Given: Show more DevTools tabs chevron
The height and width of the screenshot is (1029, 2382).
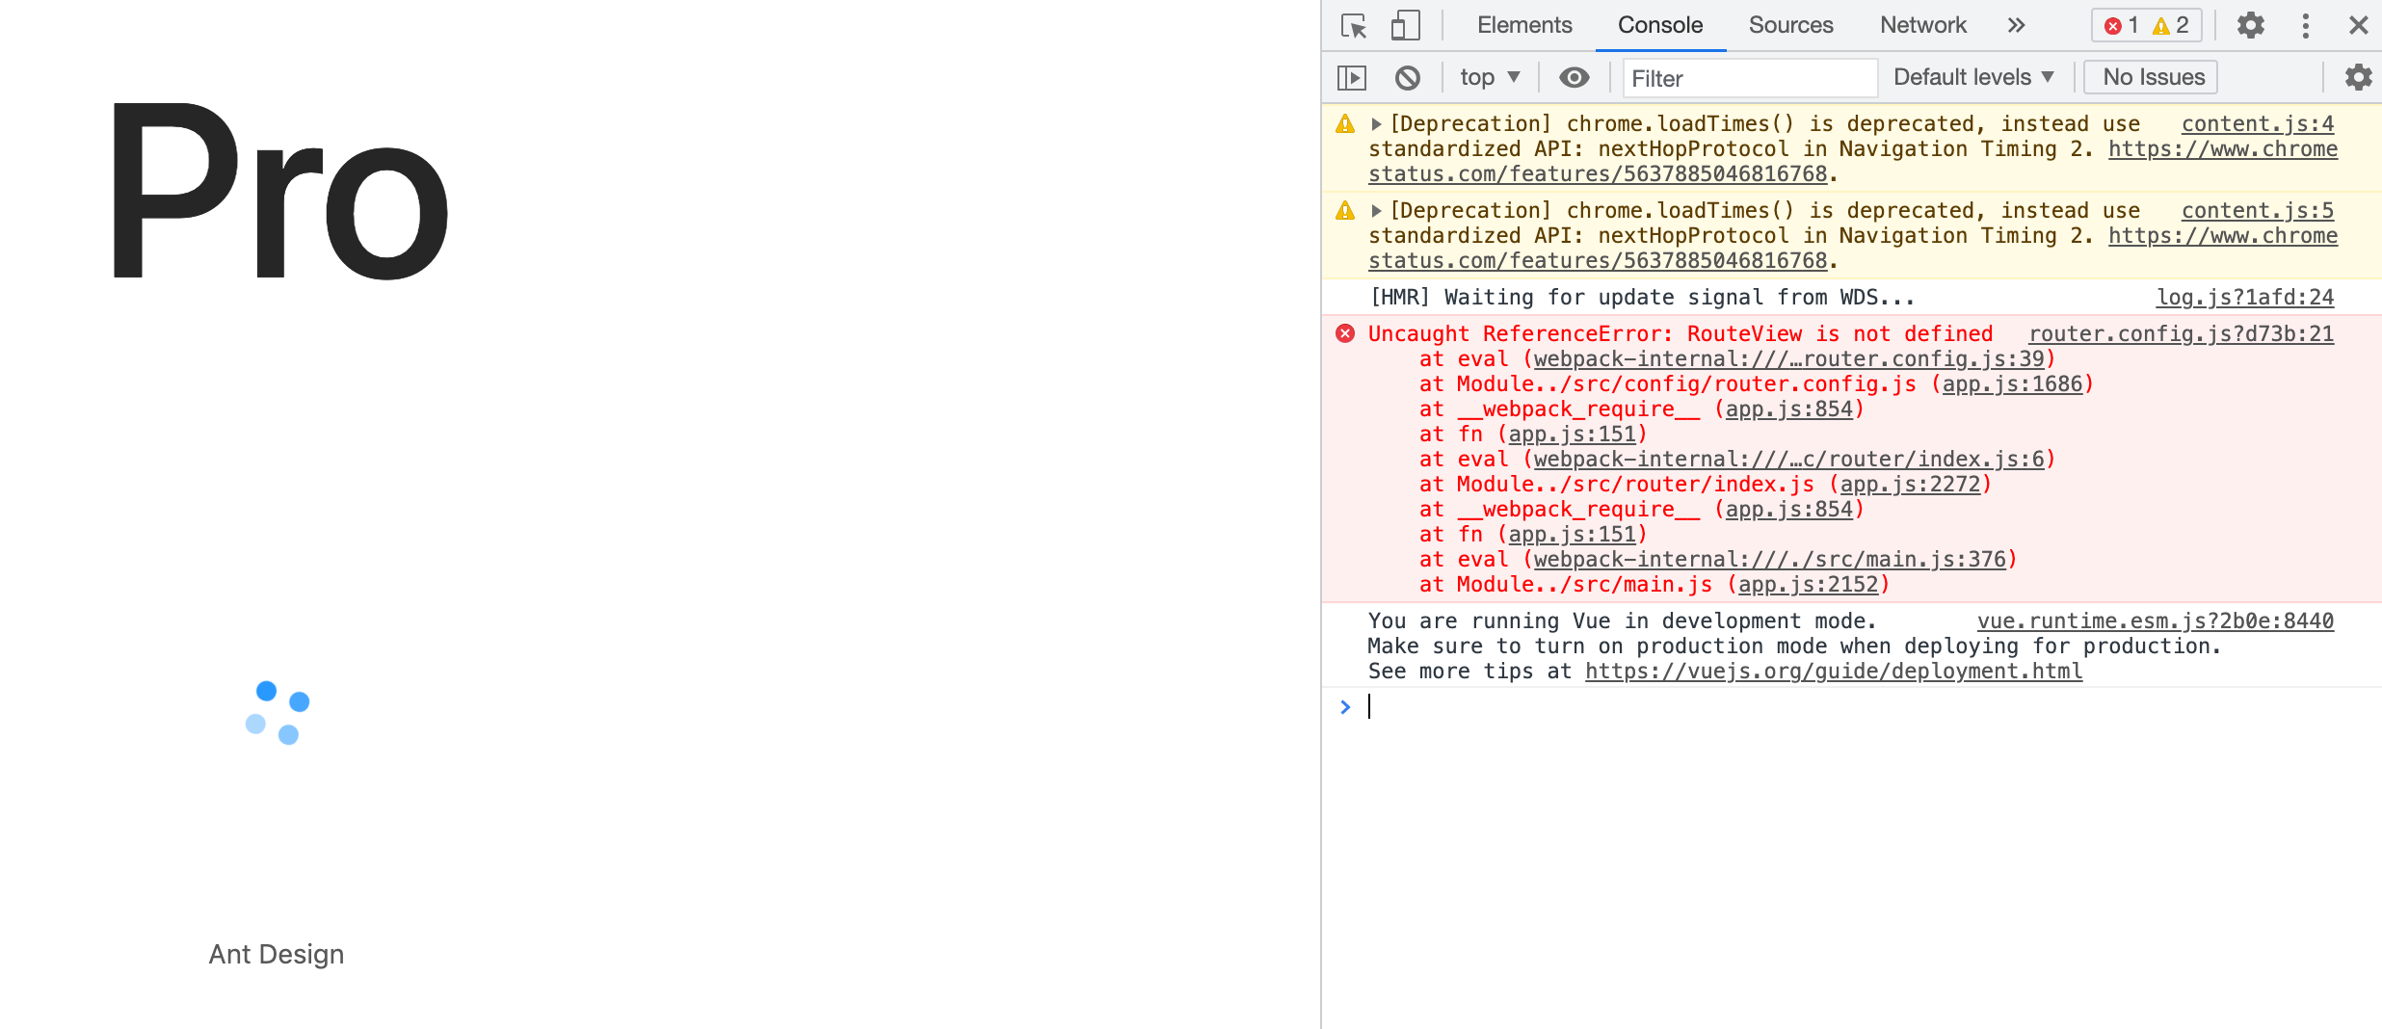Looking at the screenshot, I should [2016, 26].
